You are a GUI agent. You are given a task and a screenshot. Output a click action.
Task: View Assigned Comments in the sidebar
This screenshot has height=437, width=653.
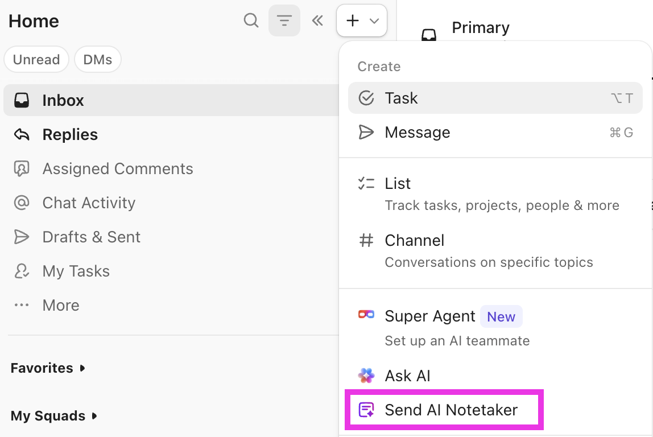coord(117,168)
